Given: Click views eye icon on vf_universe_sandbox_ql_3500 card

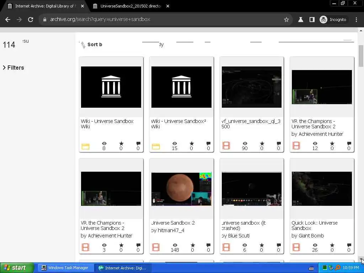Looking at the screenshot, I should point(245,144).
